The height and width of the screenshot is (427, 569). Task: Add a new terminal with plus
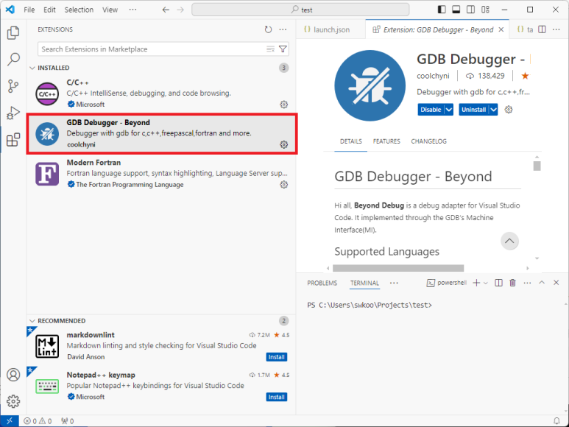point(476,283)
